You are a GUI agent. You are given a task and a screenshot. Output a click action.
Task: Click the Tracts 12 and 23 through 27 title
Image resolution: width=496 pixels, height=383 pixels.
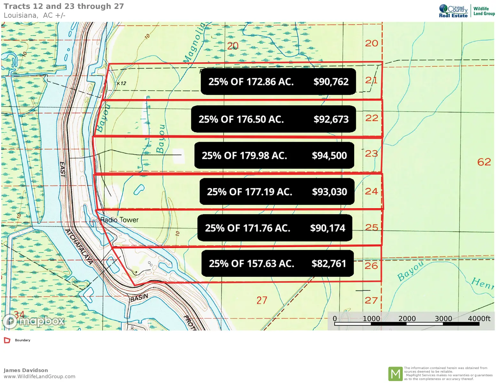click(x=64, y=6)
